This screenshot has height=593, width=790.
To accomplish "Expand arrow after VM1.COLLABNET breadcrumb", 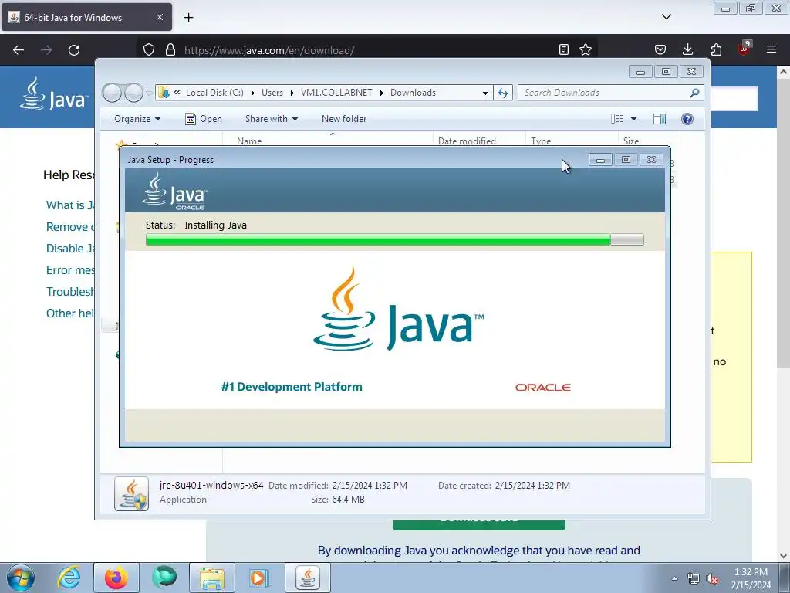I will 381,93.
